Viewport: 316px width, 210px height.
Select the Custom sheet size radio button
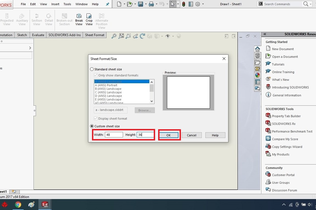tap(92, 126)
